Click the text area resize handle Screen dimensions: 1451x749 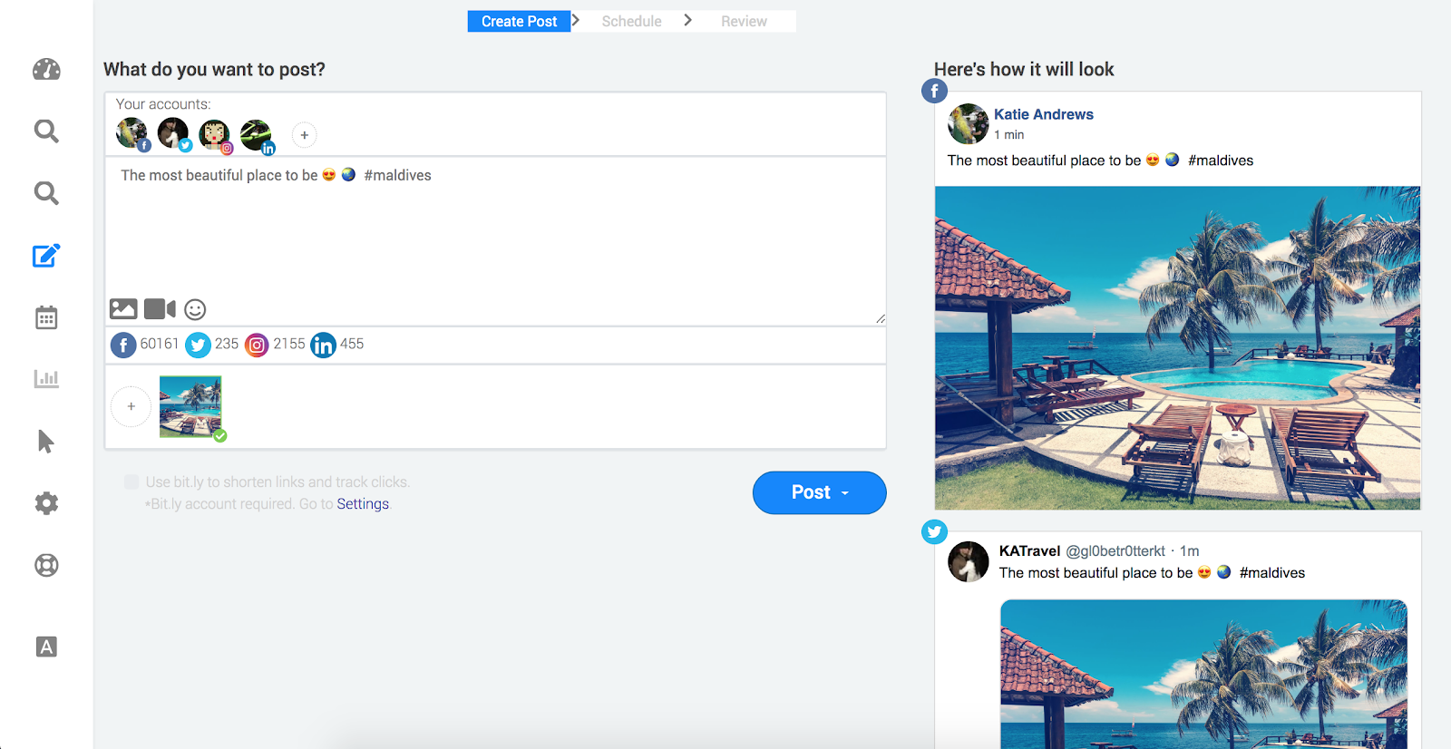880,319
